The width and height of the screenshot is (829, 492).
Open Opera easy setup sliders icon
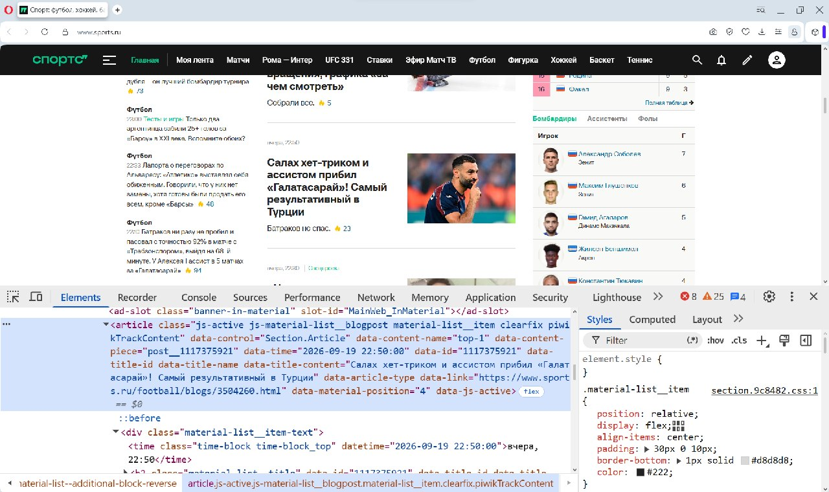(x=778, y=32)
